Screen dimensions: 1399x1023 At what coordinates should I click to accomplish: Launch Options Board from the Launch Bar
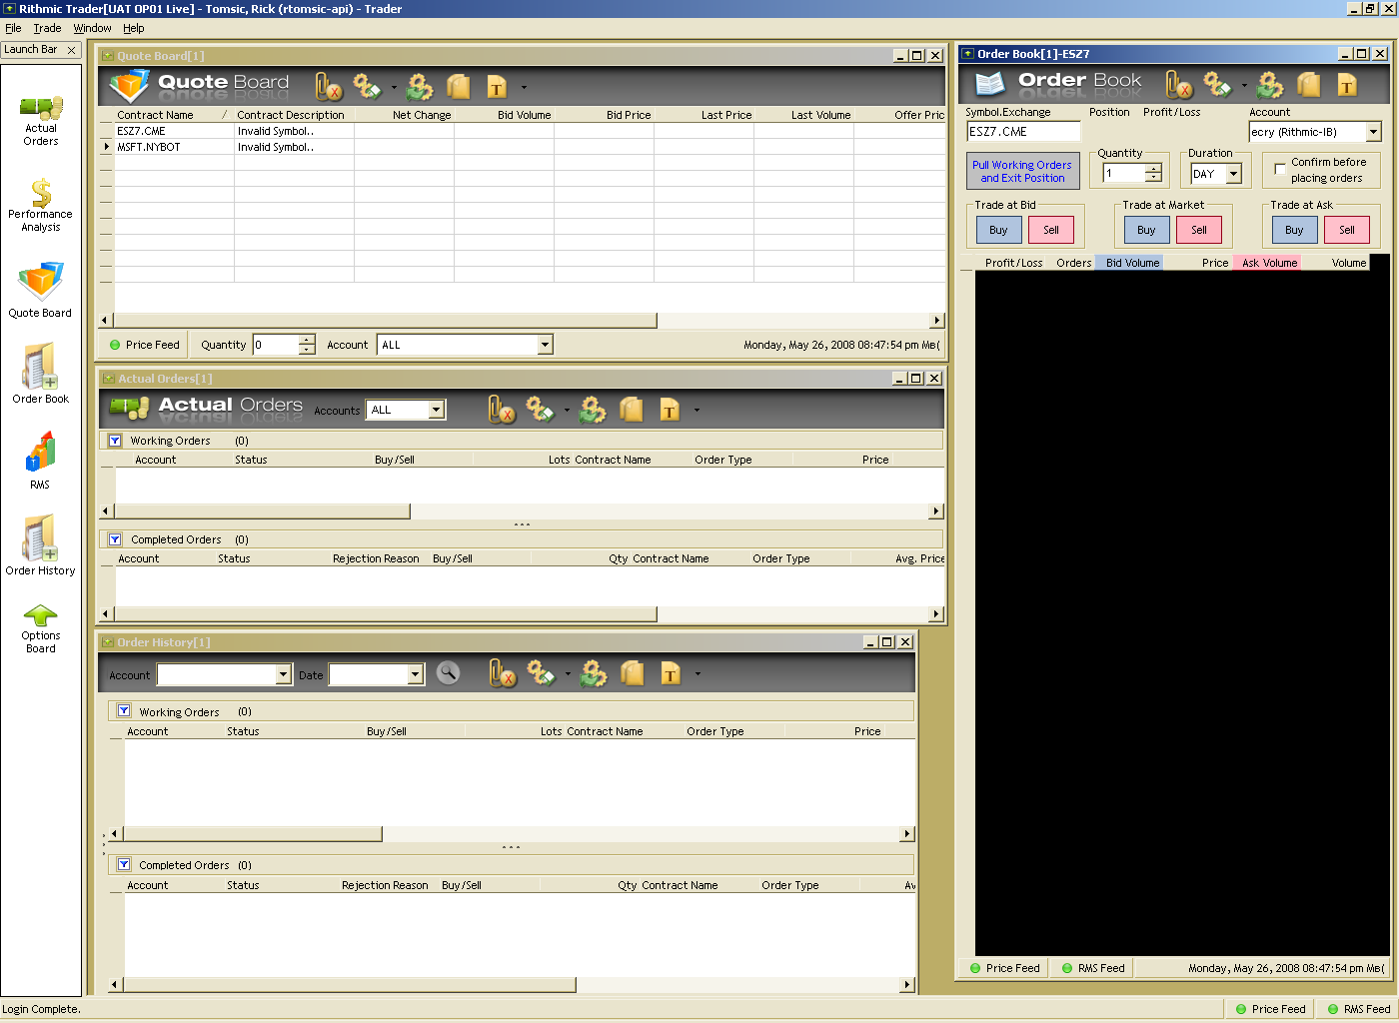[x=41, y=629]
